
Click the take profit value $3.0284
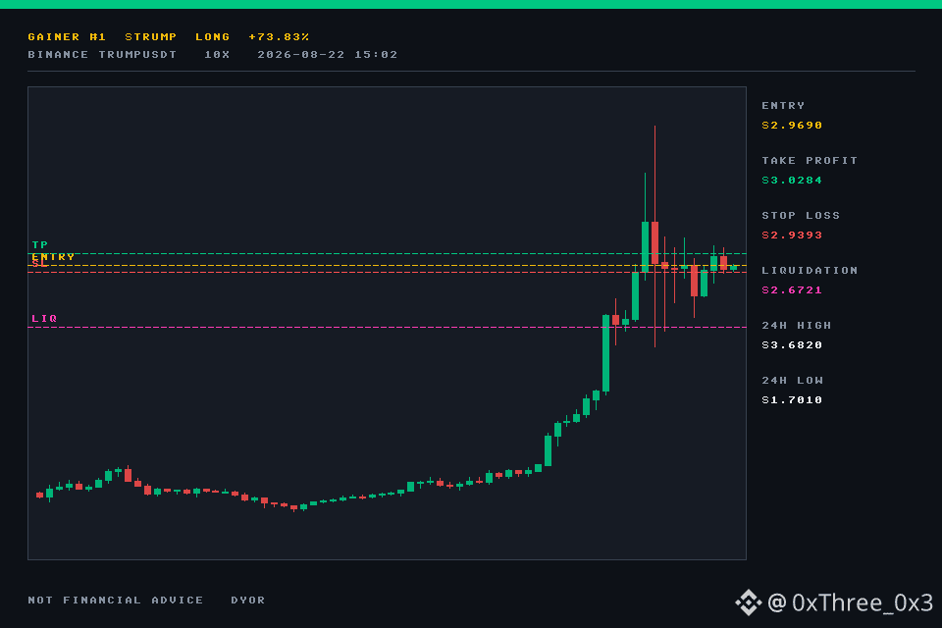tap(792, 181)
